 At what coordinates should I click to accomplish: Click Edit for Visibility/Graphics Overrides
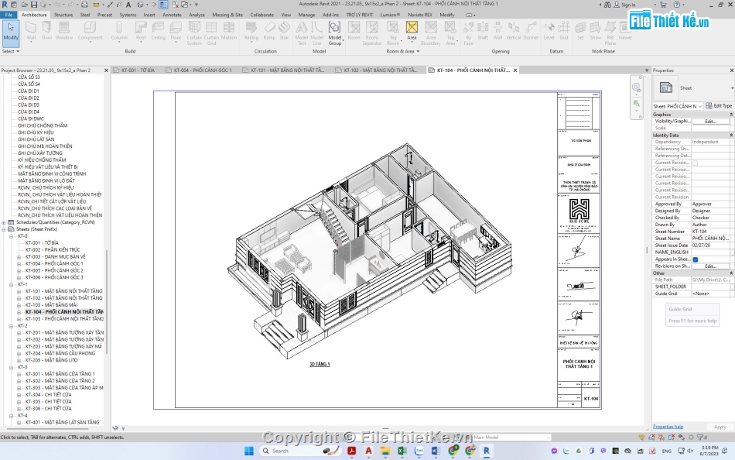point(710,121)
